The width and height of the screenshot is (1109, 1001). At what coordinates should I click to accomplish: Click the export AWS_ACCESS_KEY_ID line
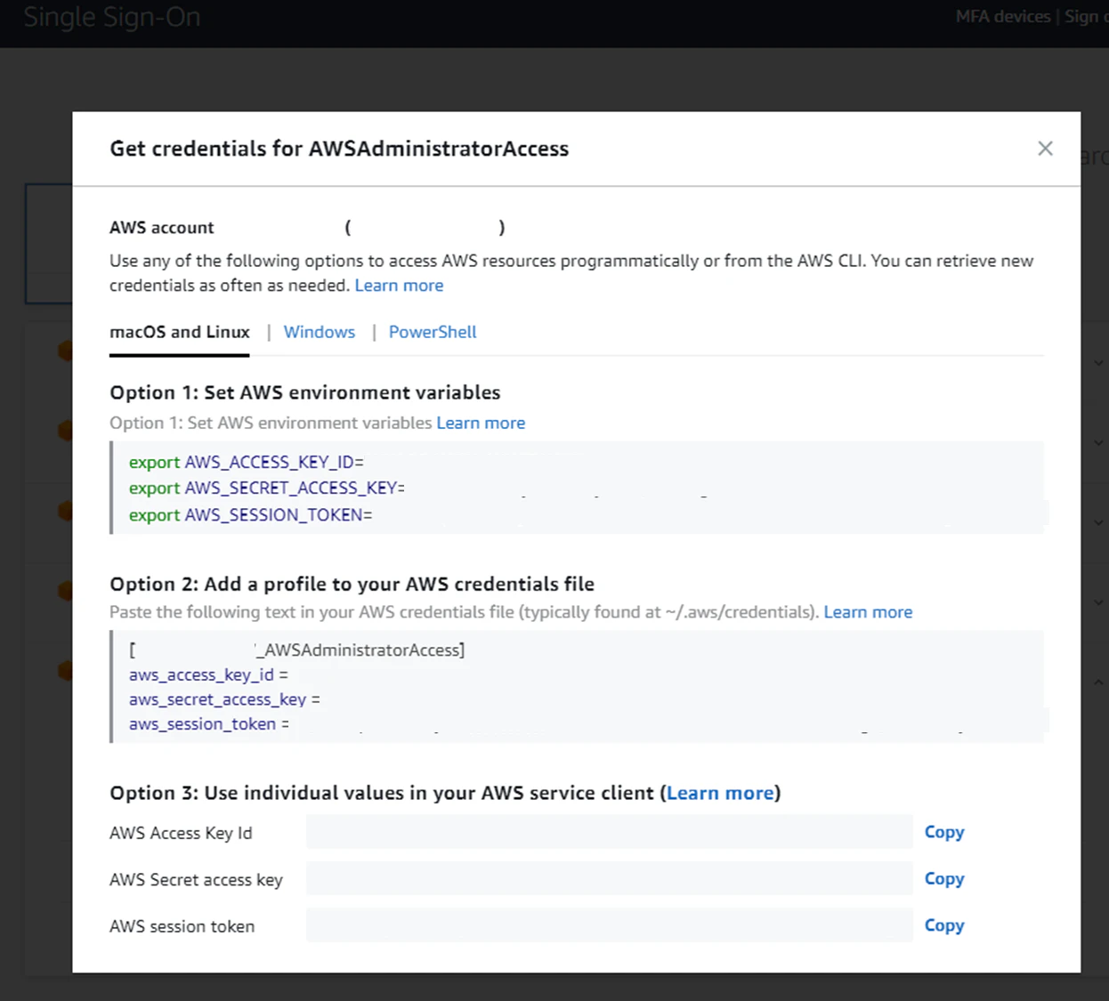pos(247,462)
